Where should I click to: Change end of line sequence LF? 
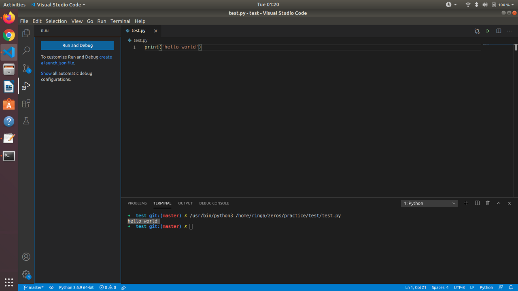tap(472, 287)
